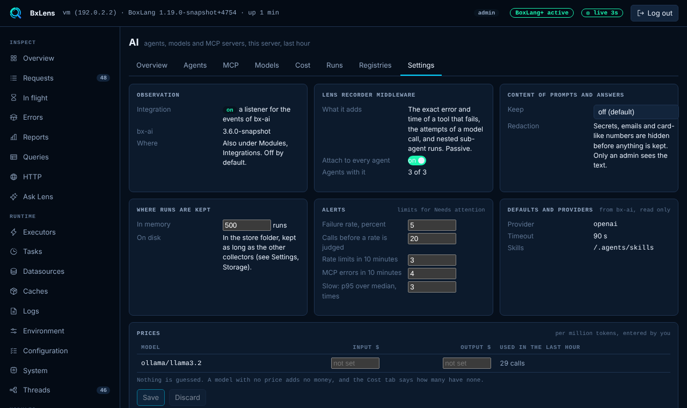
Task: Select the Requests list icon in sidebar
Action: pyautogui.click(x=14, y=78)
